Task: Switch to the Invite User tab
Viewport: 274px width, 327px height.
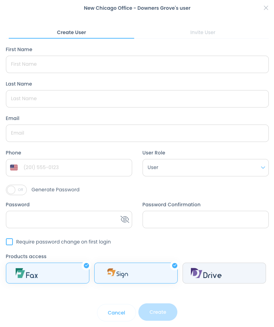Action: click(x=203, y=32)
